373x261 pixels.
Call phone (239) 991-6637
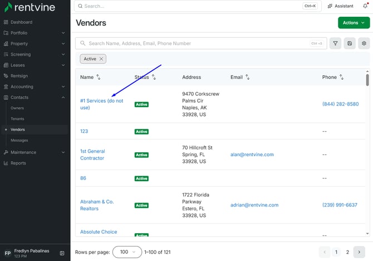click(340, 205)
